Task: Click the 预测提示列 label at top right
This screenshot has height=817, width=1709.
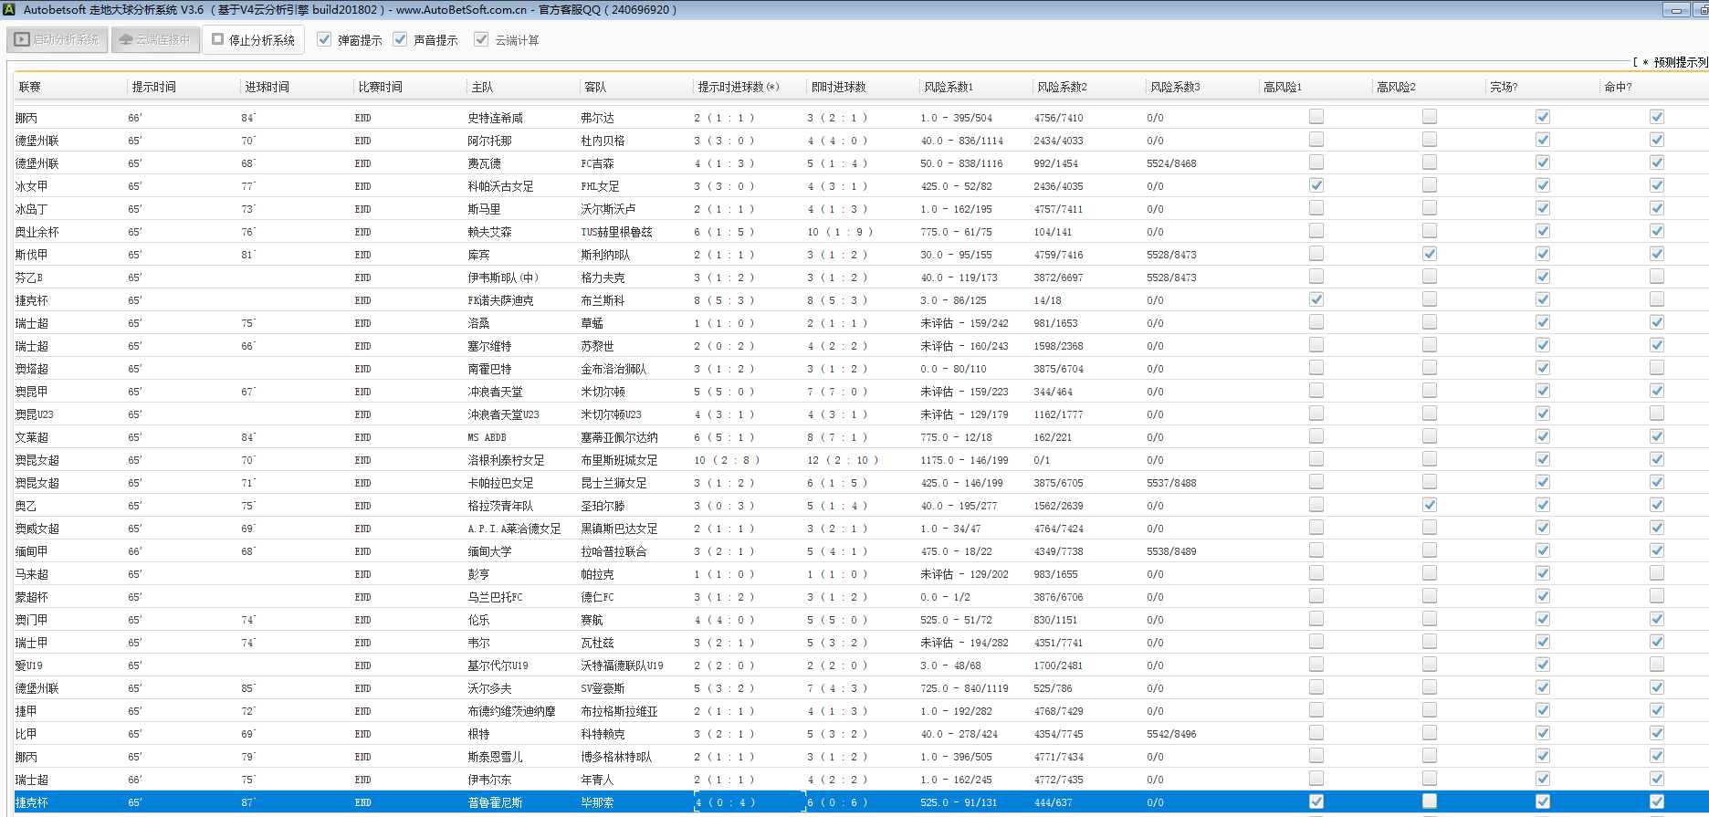Action: 1678,62
